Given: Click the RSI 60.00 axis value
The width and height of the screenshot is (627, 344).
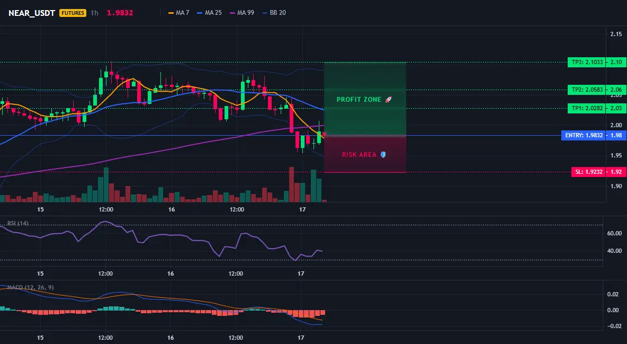Looking at the screenshot, I should tap(615, 233).
